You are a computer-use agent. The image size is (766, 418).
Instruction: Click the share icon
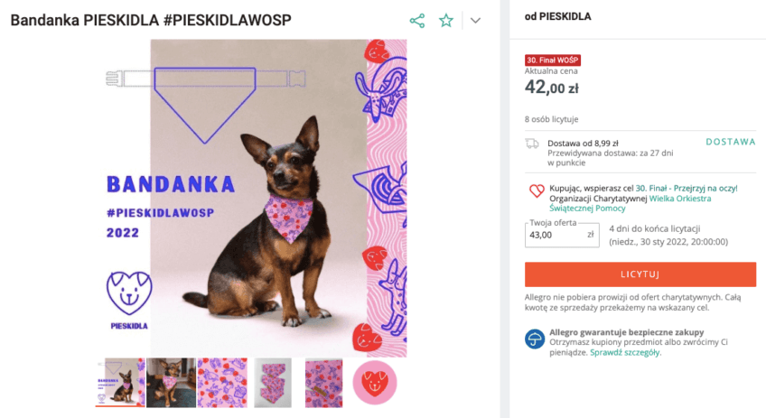coord(416,21)
